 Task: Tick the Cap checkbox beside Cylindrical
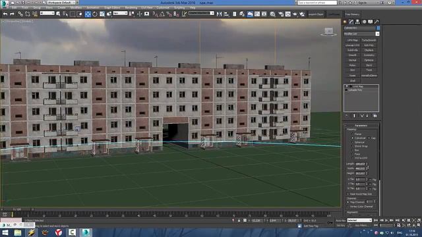pos(369,138)
